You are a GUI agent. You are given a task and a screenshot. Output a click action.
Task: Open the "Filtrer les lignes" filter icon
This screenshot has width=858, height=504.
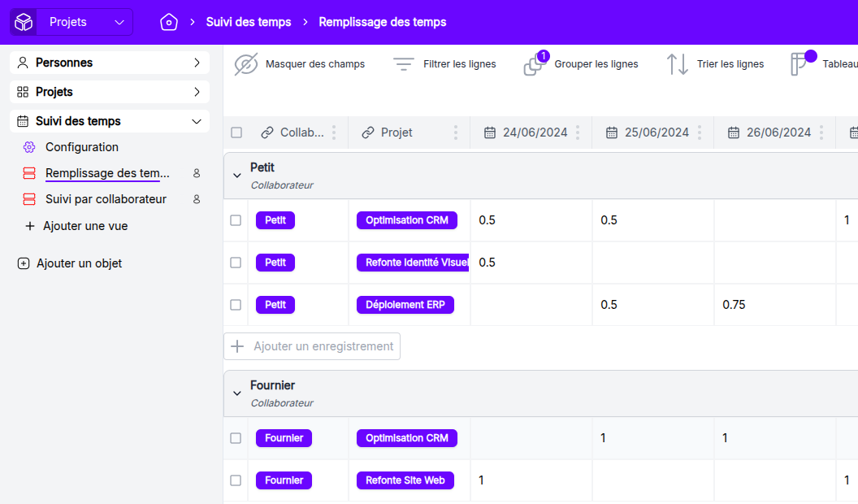[x=404, y=63]
